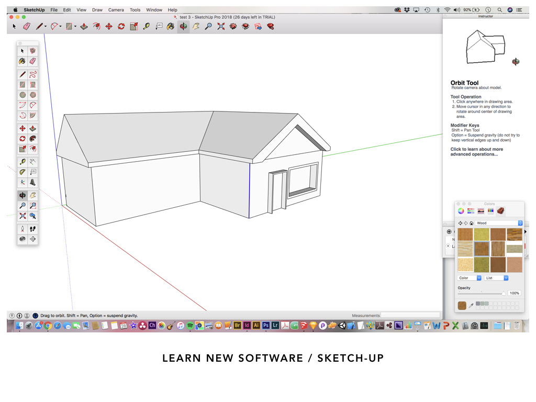Open Illustrator from the Dock
The width and height of the screenshot is (536, 402).
coord(256,326)
